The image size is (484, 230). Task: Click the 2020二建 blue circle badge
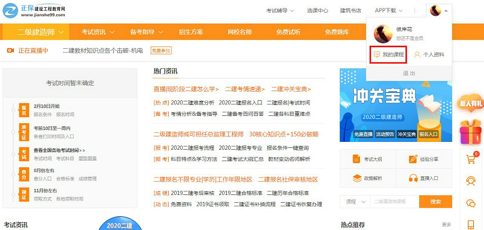pyautogui.click(x=120, y=223)
